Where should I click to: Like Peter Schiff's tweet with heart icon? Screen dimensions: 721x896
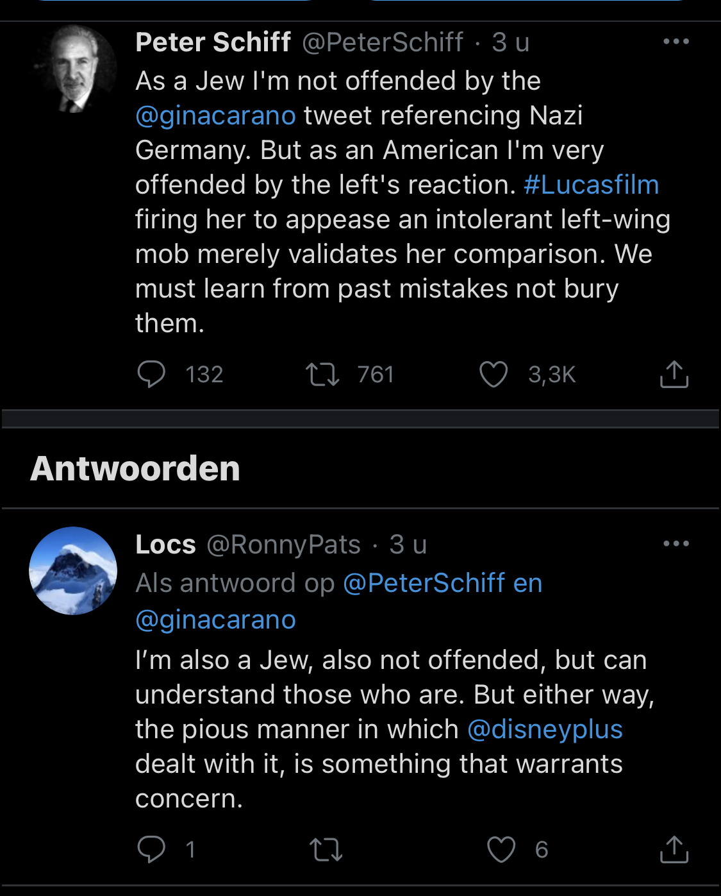click(493, 375)
